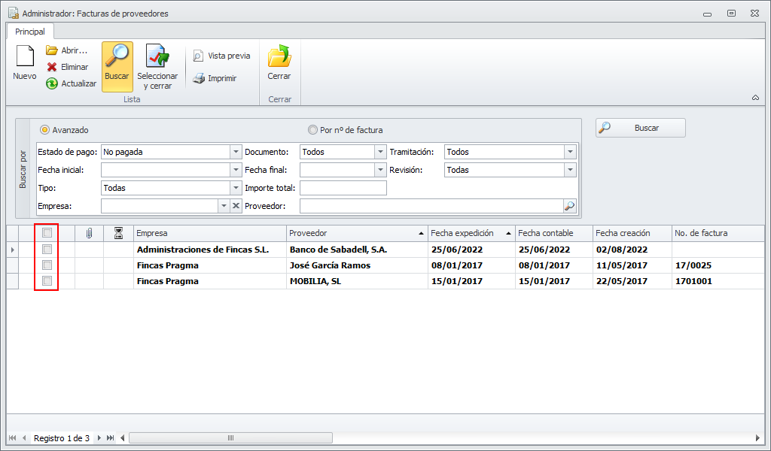Click Seleccionar y cerrar icon

tap(157, 56)
